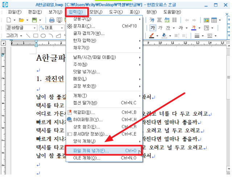232x179 pixels.
Task: Open the 날짜/시간/파일 이름(D) submenu
Action: point(104,57)
